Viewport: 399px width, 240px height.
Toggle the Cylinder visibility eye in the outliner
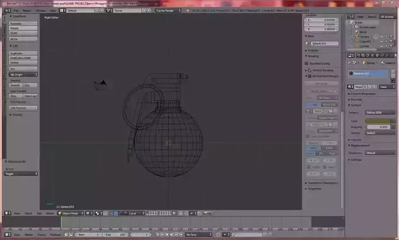381,46
